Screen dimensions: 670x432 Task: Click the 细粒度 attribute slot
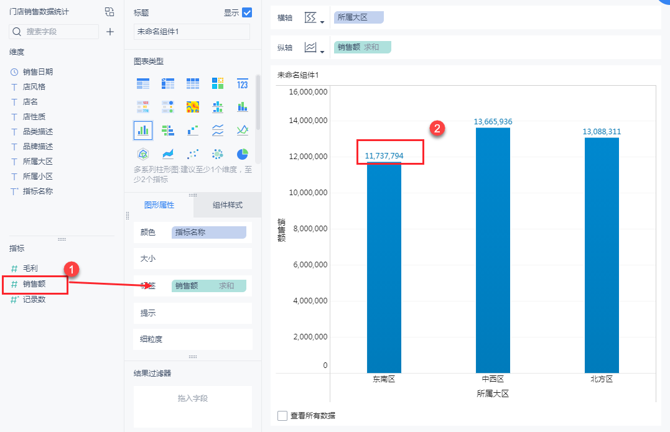[193, 339]
